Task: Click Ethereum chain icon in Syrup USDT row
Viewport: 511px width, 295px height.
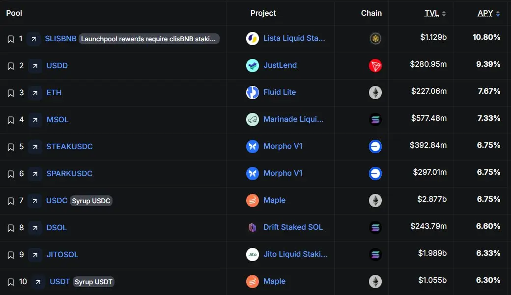Action: pos(375,282)
